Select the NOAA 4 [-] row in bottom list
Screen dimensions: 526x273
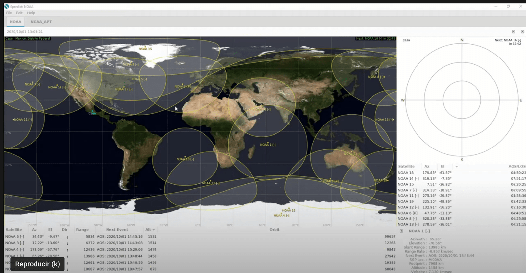pos(200,250)
